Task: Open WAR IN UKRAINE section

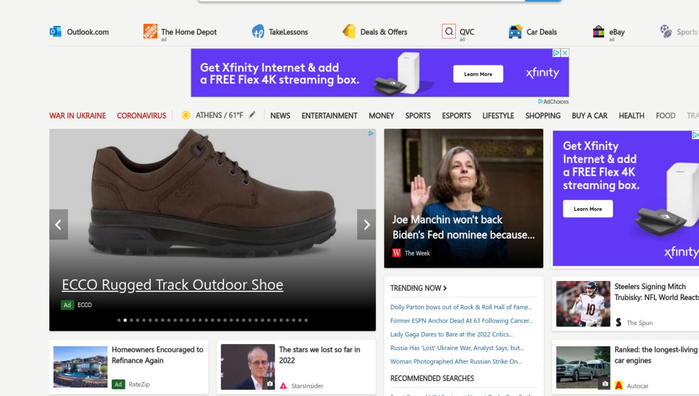Action: click(x=78, y=115)
